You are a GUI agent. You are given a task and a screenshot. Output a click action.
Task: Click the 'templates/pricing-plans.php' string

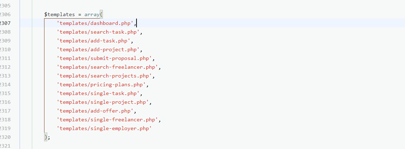[x=101, y=85]
